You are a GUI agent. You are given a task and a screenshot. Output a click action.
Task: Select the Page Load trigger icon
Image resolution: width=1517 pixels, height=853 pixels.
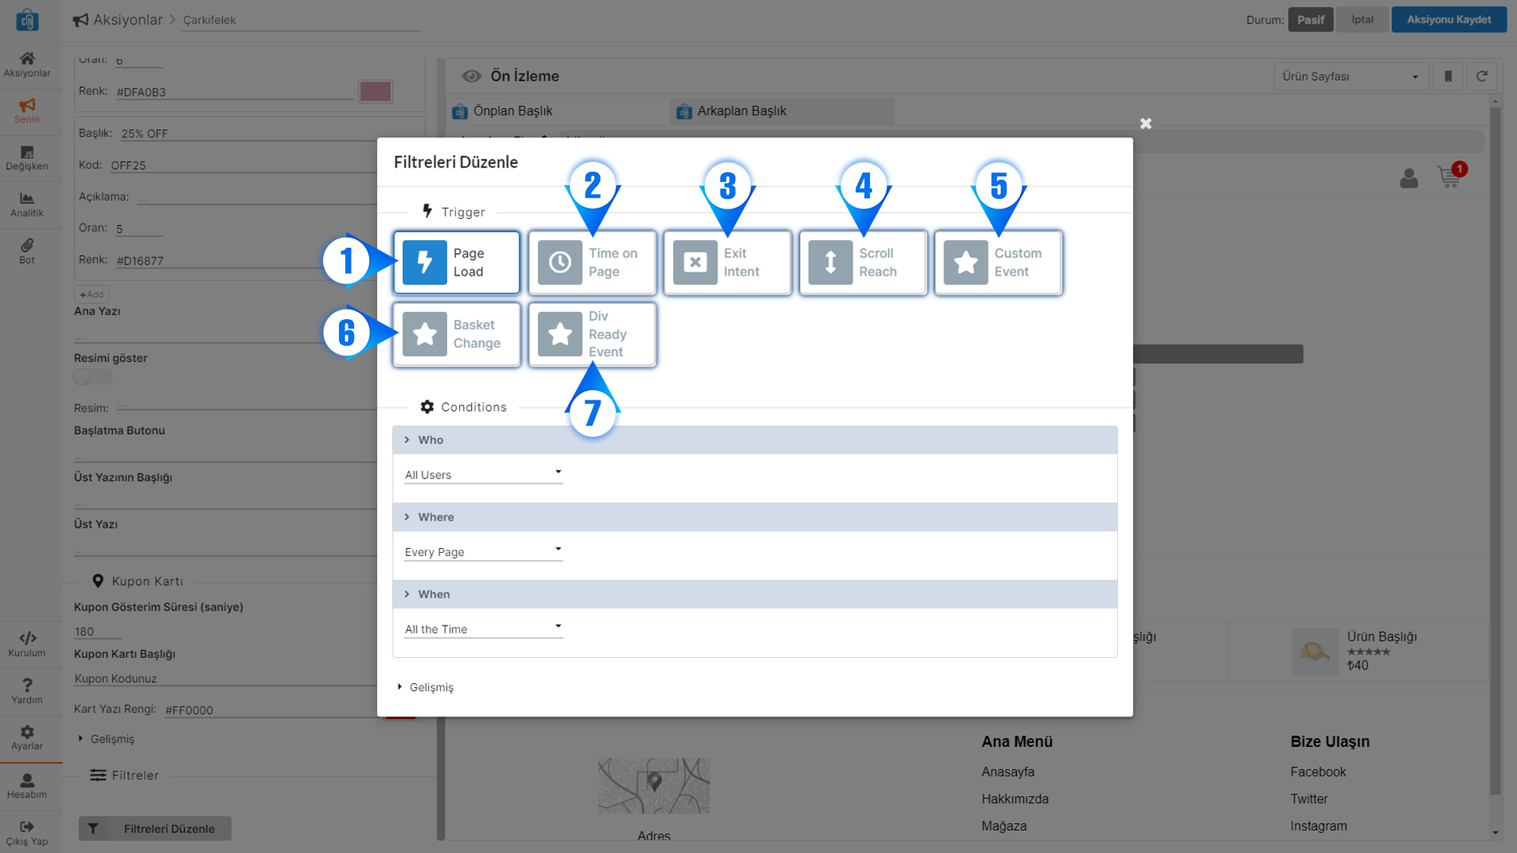[x=424, y=262]
